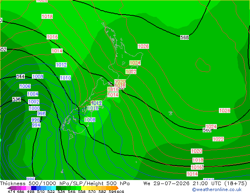Click the 552 height contour label
This screenshot has width=250, height=193.
[x=3, y=49]
